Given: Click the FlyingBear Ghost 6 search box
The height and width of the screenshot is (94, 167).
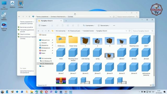Looking at the screenshot, I should [143, 31].
